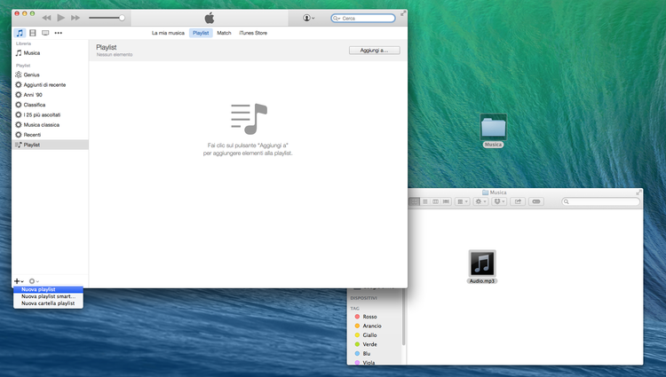Screen dimensions: 666x377
Task: Switch to the TV shows library icon
Action: click(45, 33)
